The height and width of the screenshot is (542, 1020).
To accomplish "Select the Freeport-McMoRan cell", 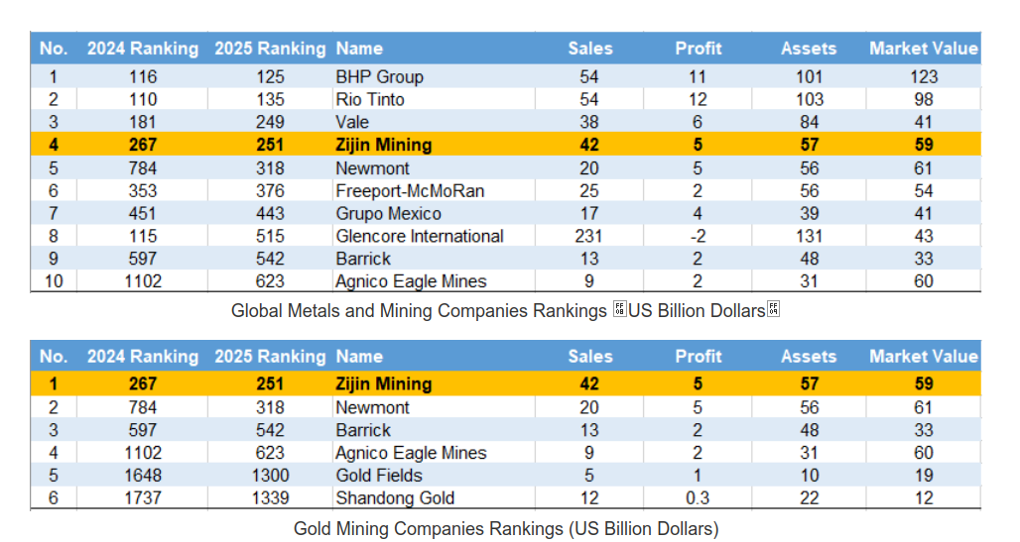I will click(410, 190).
